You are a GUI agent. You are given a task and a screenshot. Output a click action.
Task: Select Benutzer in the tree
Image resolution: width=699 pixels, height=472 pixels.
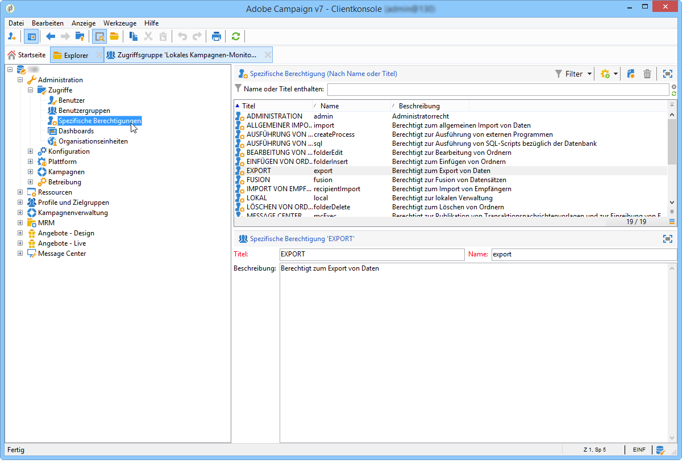[72, 100]
